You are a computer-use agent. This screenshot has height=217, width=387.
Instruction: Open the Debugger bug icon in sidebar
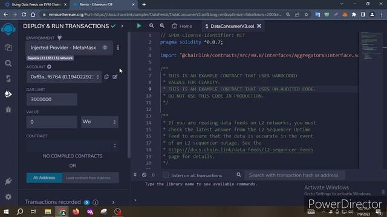click(x=8, y=110)
